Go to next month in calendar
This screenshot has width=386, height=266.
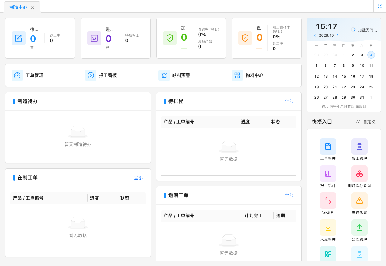point(338,35)
